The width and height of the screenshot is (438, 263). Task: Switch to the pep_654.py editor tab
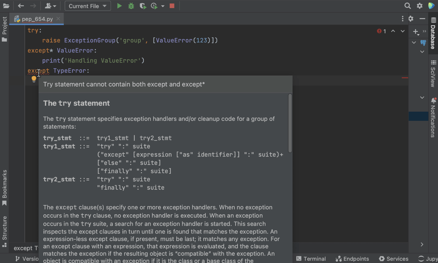[37, 19]
